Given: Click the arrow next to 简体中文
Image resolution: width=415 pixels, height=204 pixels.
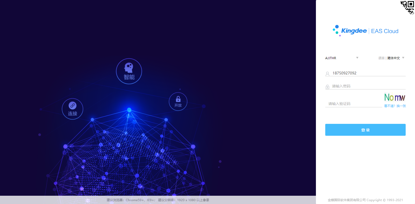Looking at the screenshot, I should coord(403,58).
